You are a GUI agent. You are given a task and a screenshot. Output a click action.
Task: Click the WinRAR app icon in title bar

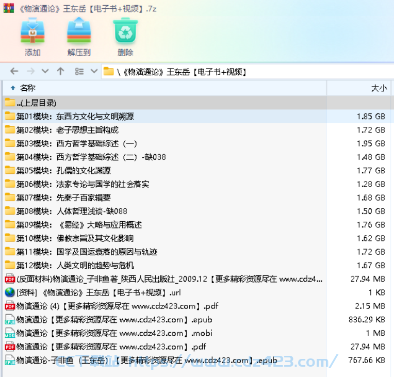[9, 8]
